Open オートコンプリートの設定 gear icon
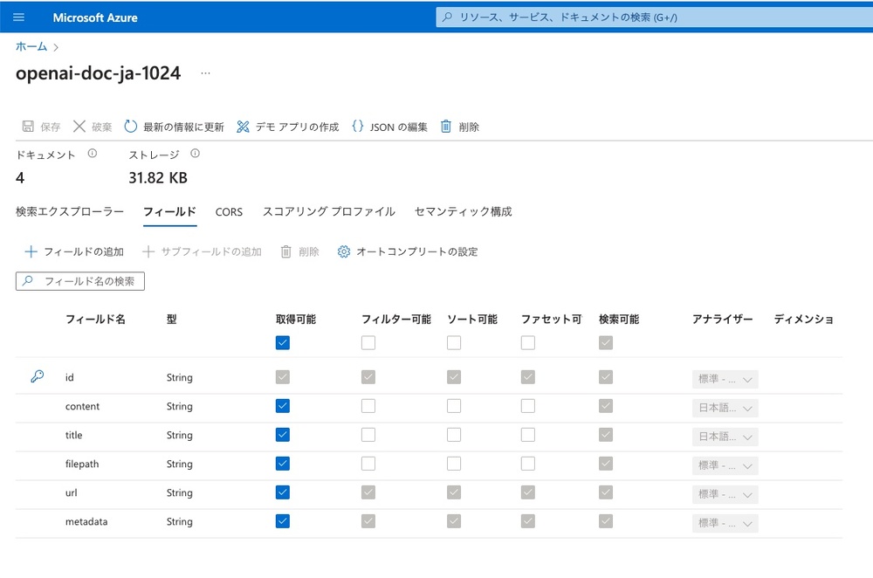The image size is (873, 578). [344, 251]
